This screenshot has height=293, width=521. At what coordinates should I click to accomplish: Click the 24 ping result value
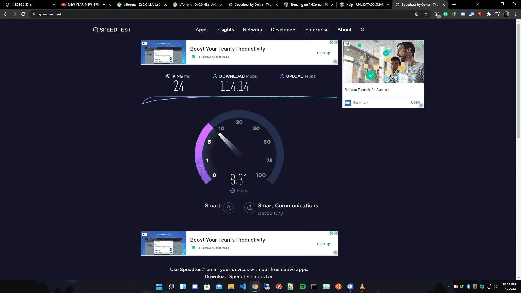[179, 86]
